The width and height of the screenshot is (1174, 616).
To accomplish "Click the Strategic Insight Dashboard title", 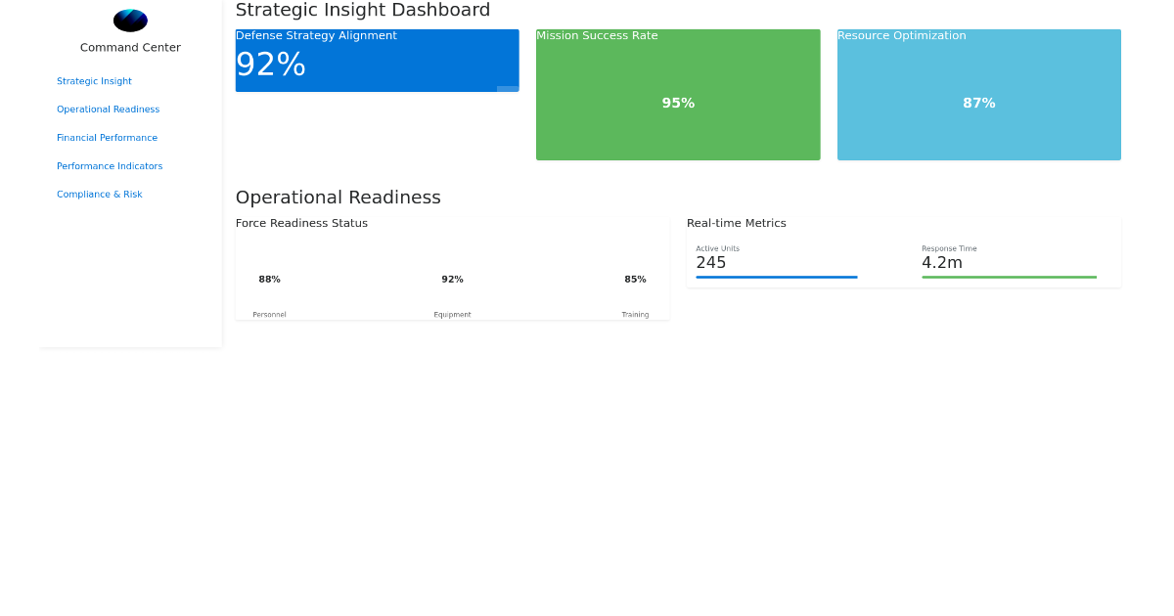I will coord(362,10).
